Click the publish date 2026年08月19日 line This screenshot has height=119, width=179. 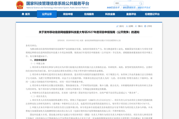pyautogui.click(x=89, y=40)
